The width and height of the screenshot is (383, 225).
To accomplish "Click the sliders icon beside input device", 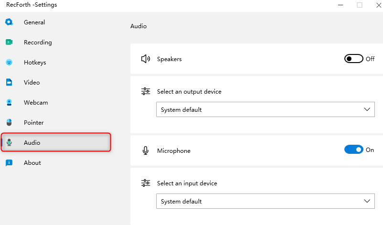I will pos(146,183).
